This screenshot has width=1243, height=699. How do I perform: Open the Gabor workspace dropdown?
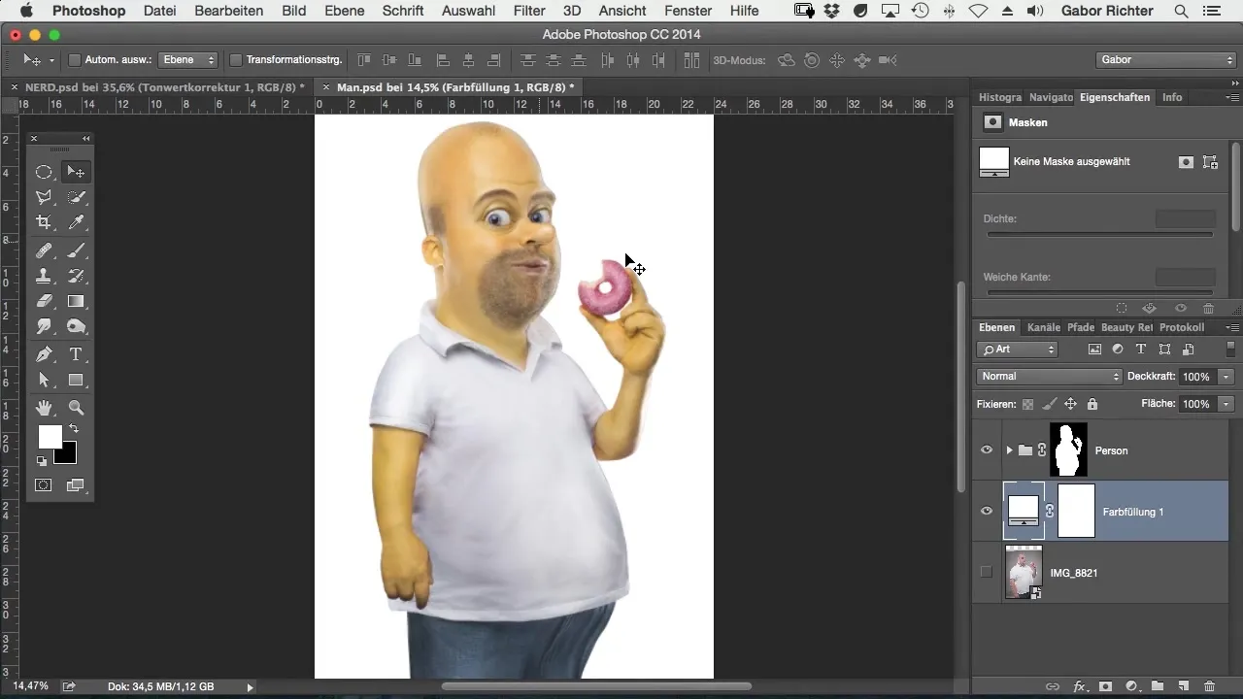[x=1165, y=60]
